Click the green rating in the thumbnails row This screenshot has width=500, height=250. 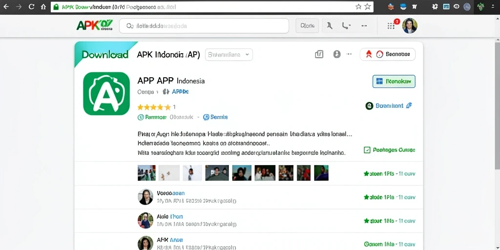[389, 174]
